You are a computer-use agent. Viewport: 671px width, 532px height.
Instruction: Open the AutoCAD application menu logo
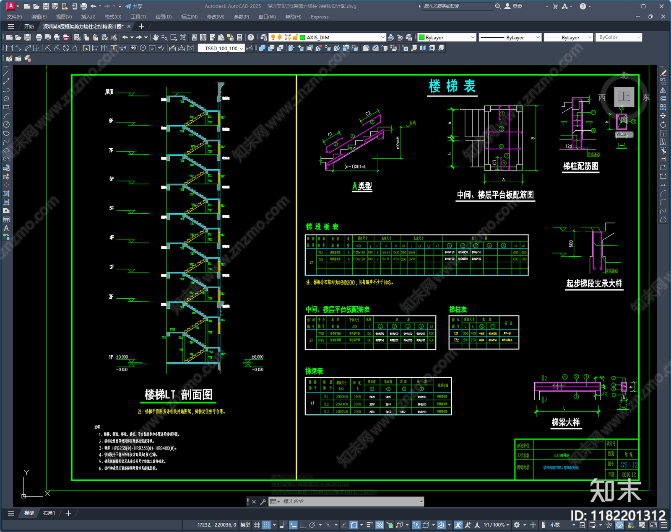point(11,6)
